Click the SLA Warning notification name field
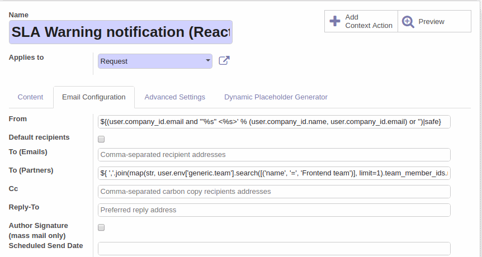Image resolution: width=482 pixels, height=257 pixels. (121, 32)
